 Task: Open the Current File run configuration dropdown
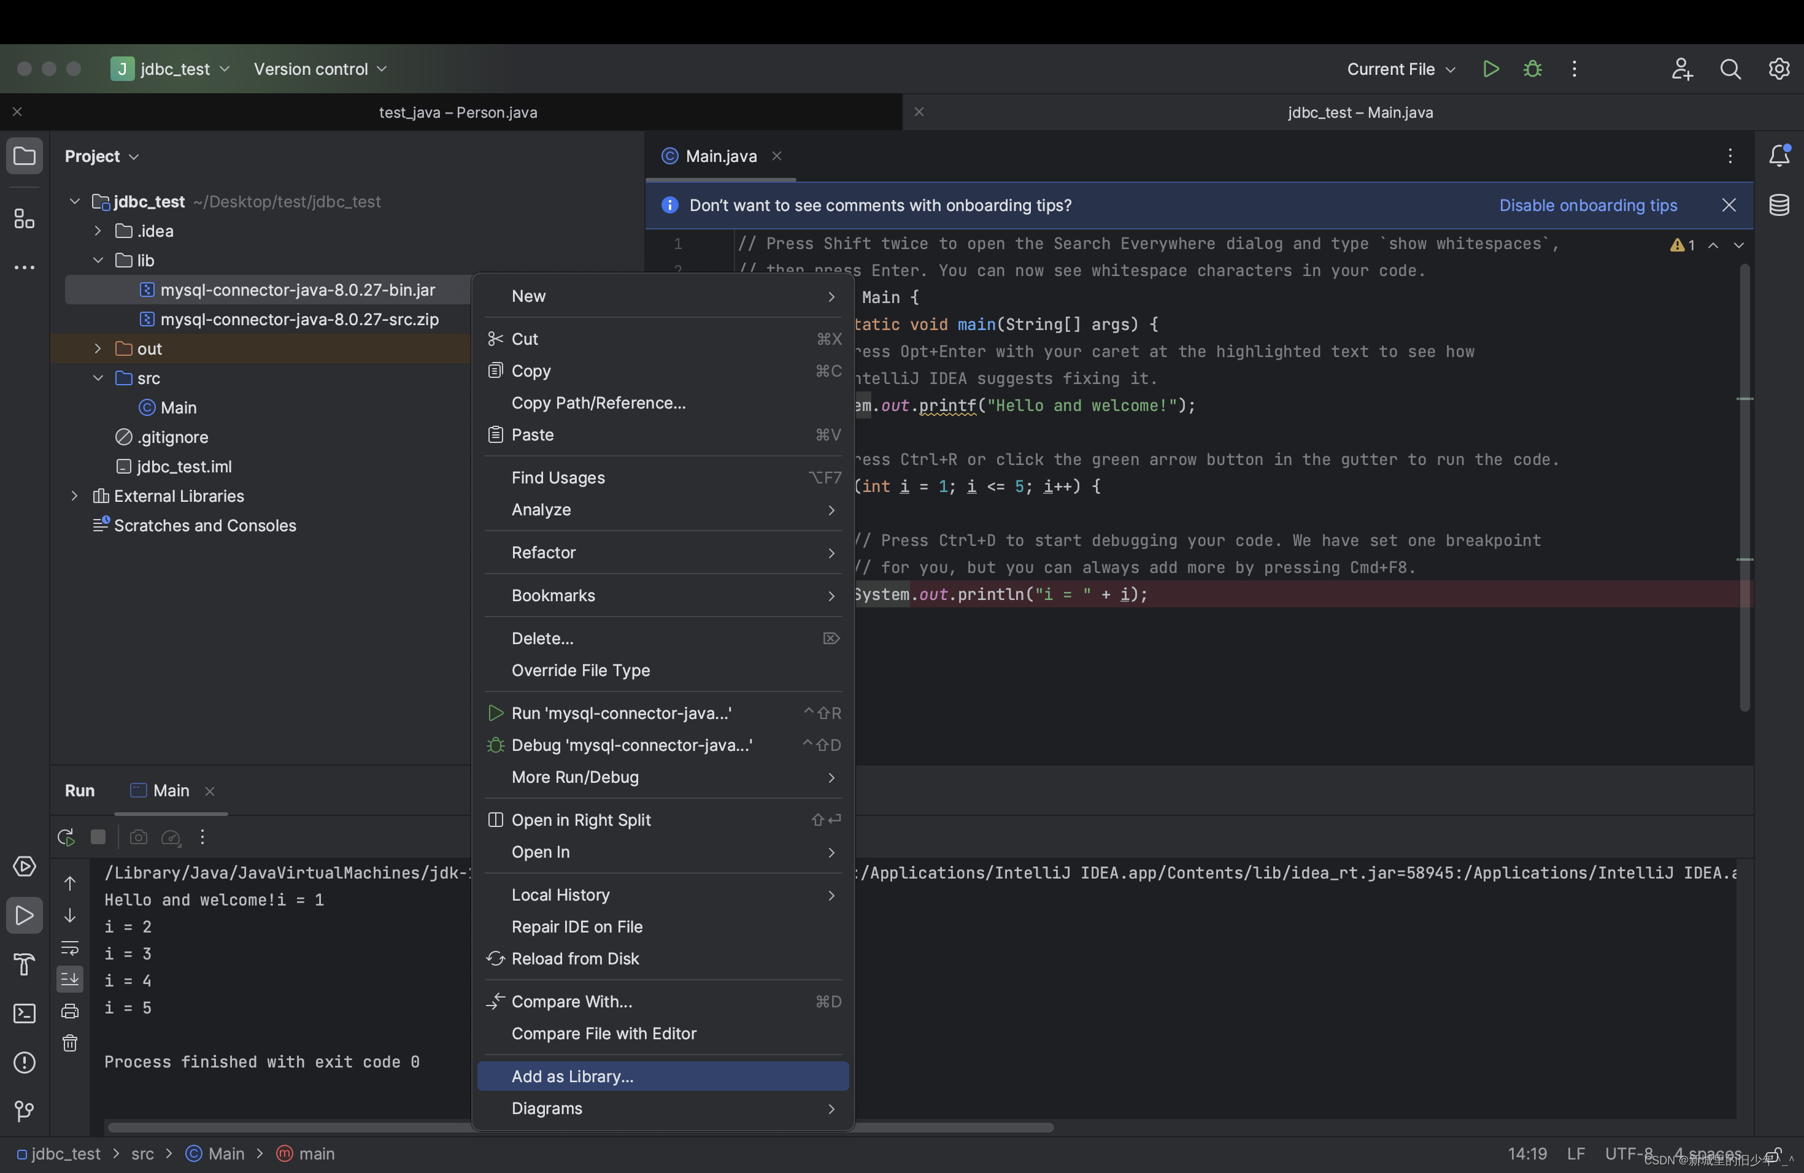(1400, 69)
